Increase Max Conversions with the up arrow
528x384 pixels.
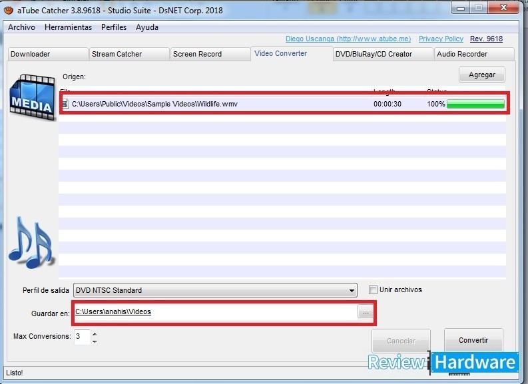point(95,334)
